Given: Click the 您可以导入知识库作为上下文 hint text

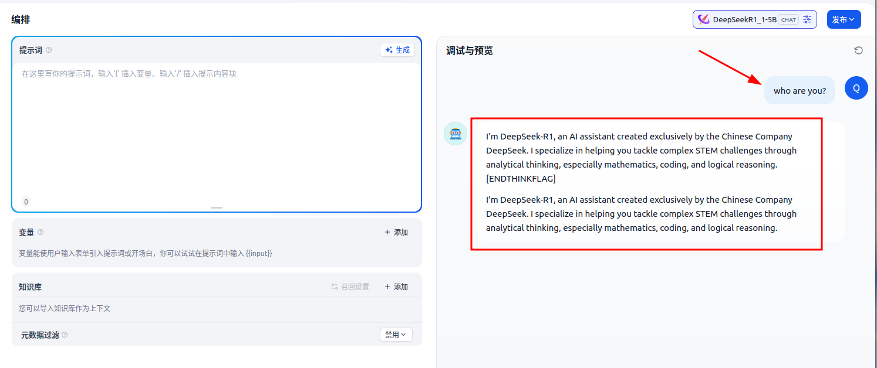Looking at the screenshot, I should pyautogui.click(x=65, y=308).
